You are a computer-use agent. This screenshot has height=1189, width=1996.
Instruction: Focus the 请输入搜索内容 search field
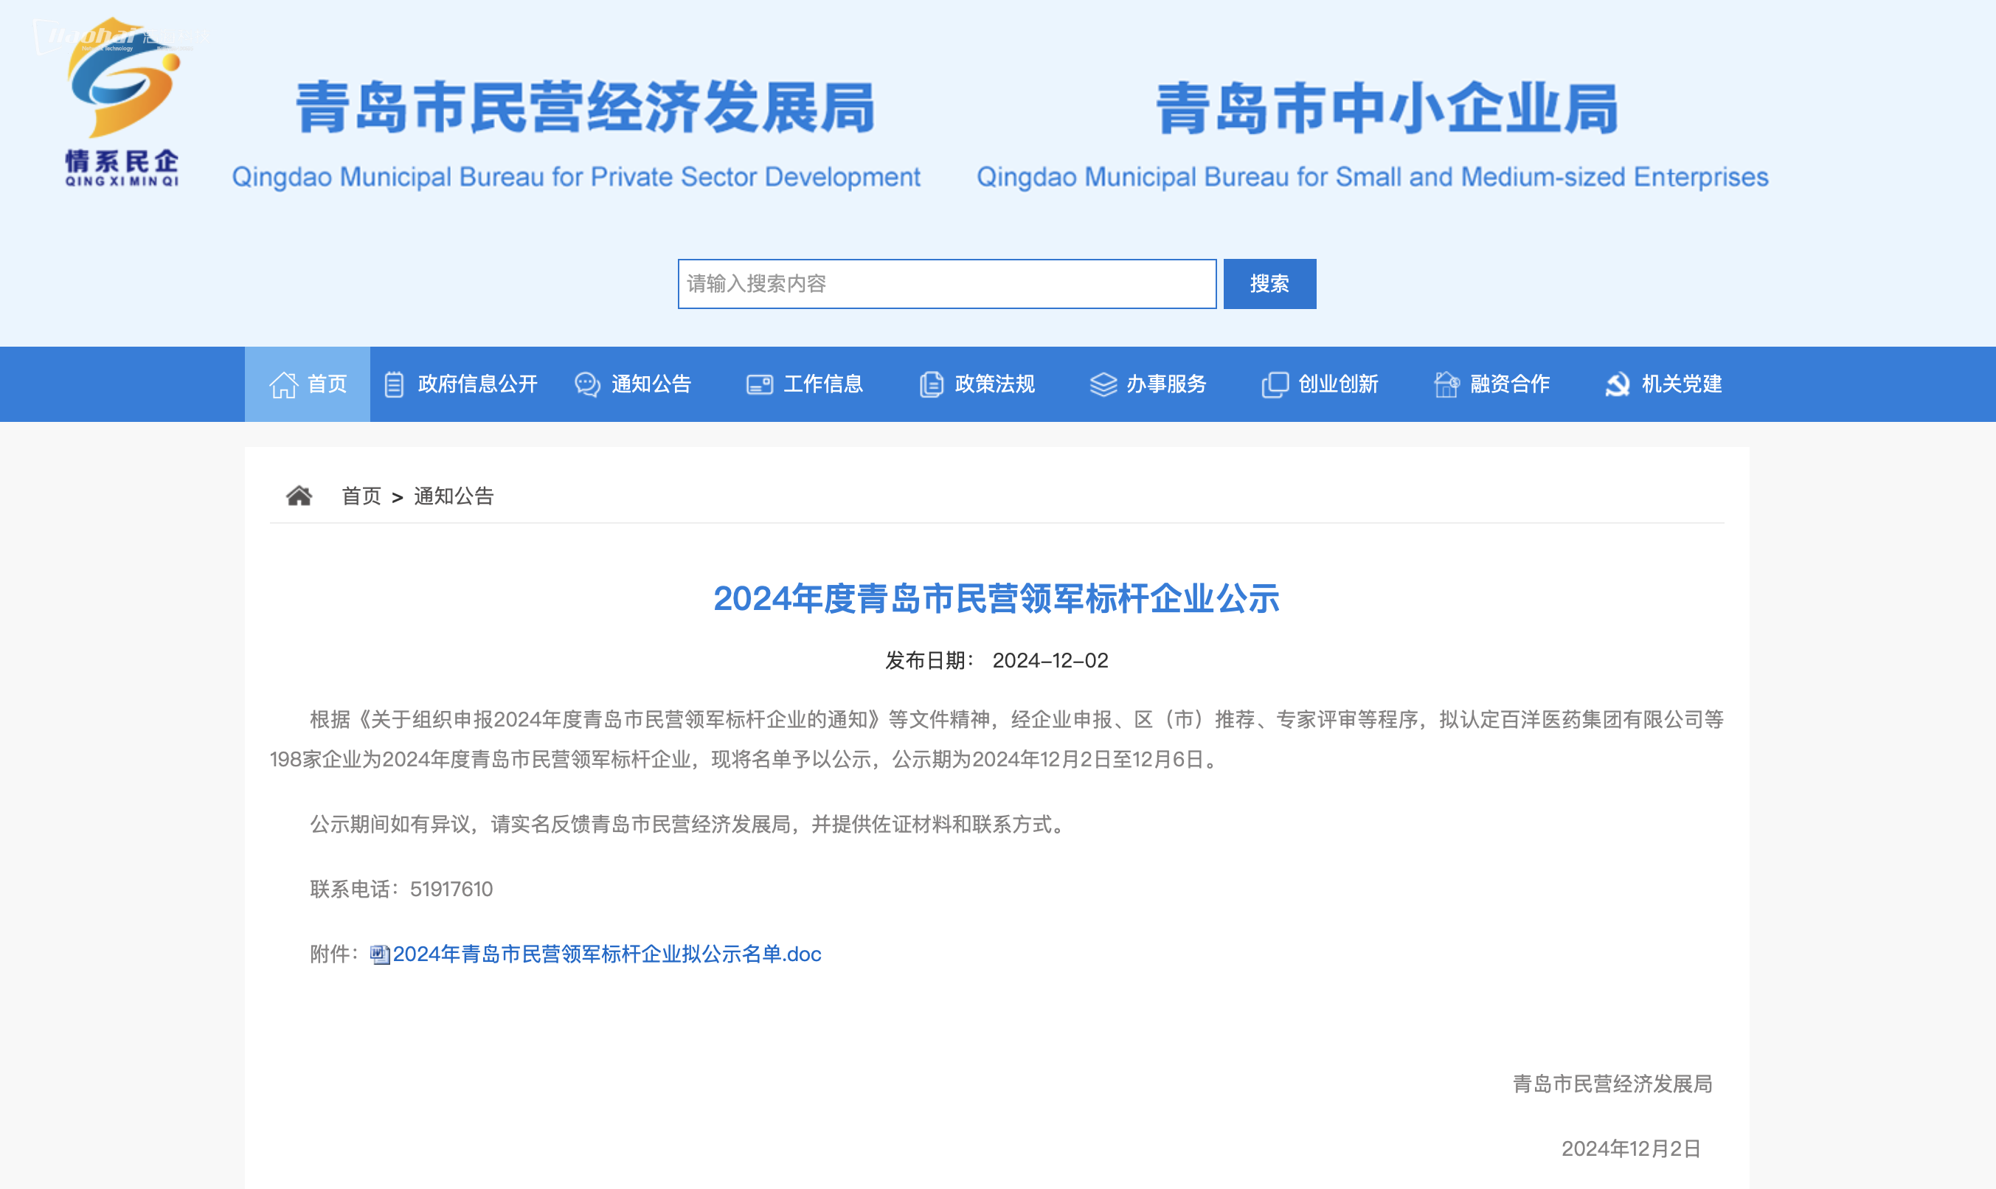coord(946,284)
